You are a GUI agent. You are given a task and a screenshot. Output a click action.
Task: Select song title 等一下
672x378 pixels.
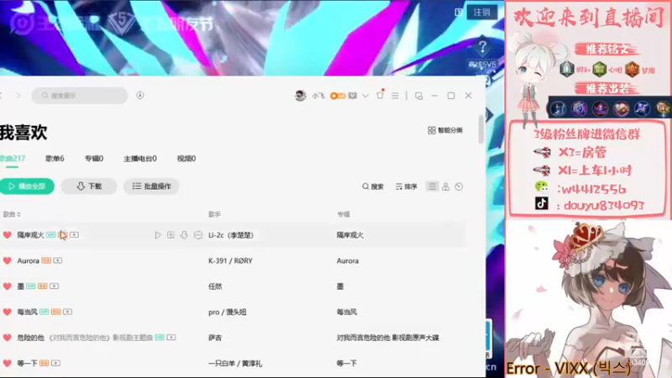28,363
